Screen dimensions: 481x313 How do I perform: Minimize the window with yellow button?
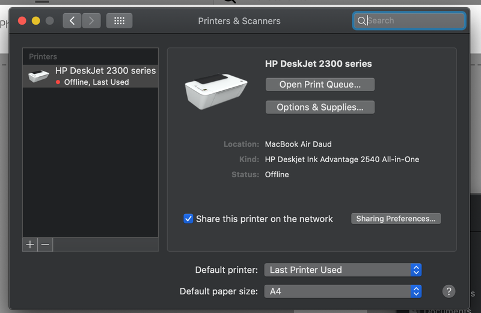click(x=36, y=21)
